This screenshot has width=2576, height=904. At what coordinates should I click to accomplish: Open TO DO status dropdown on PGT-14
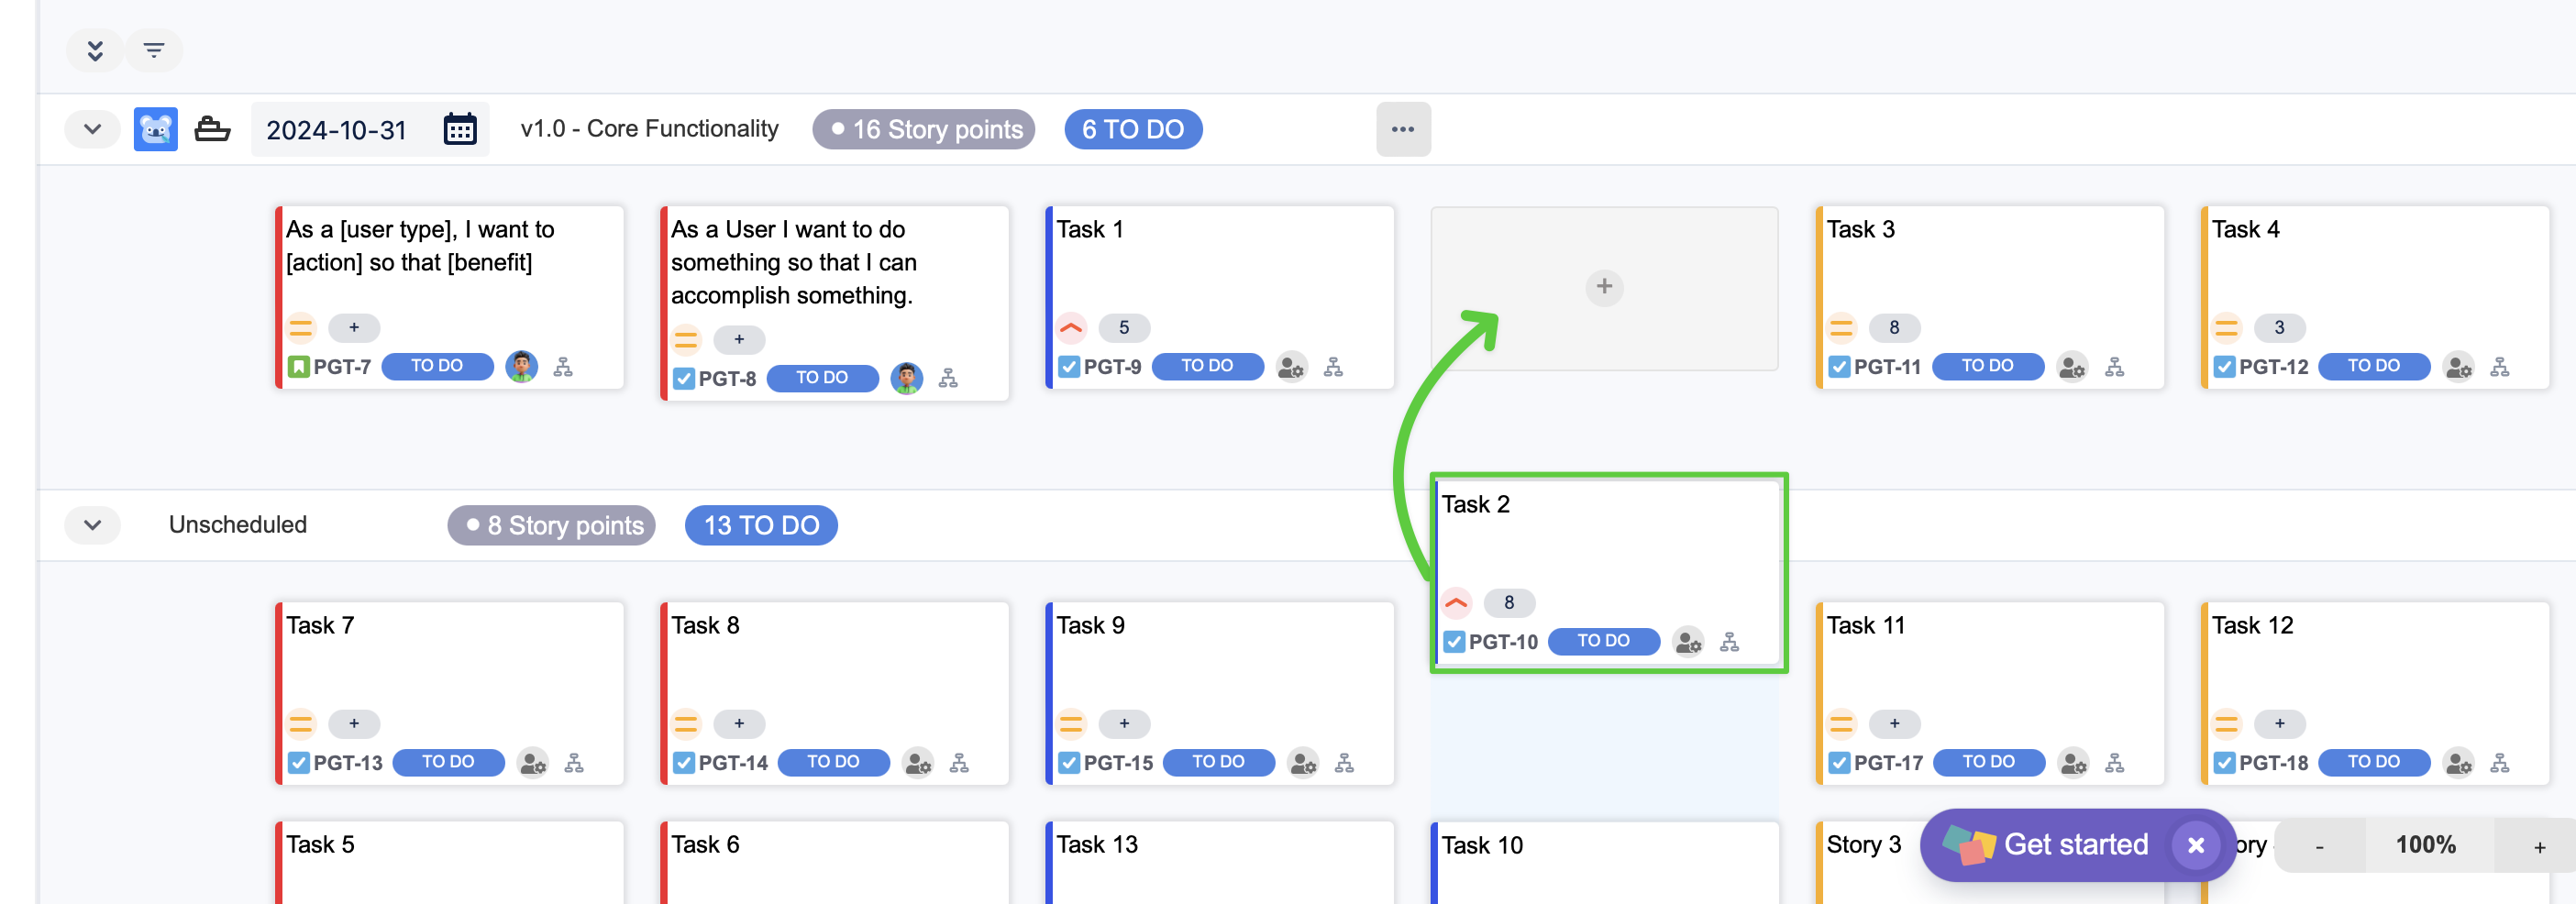click(833, 762)
